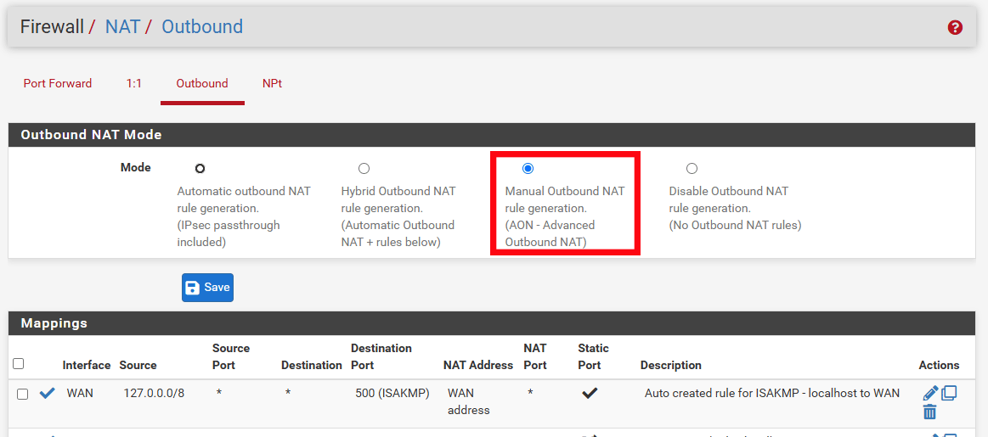Save the outbound NAT mode
The width and height of the screenshot is (988, 437).
coord(207,288)
